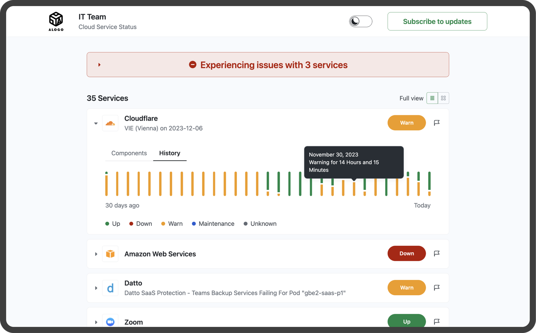The image size is (536, 333).
Task: Expand the issues alert banner arrow
Action: pyautogui.click(x=99, y=65)
